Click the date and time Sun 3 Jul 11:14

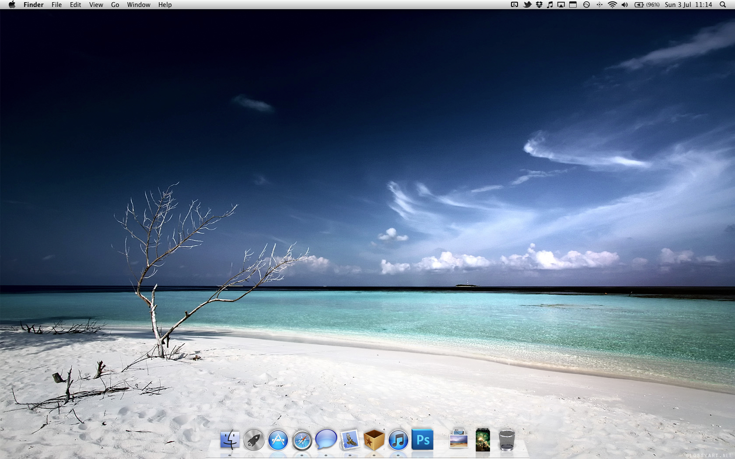coord(688,4)
